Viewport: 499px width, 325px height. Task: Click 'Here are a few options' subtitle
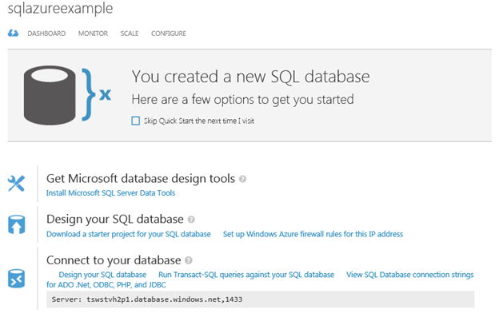click(242, 100)
